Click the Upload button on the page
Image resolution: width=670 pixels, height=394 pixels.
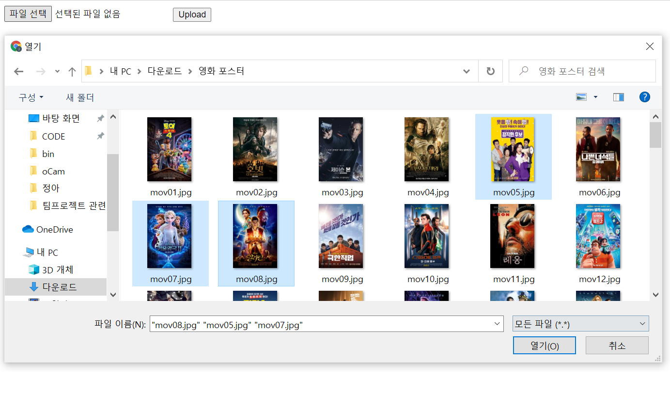pyautogui.click(x=192, y=15)
